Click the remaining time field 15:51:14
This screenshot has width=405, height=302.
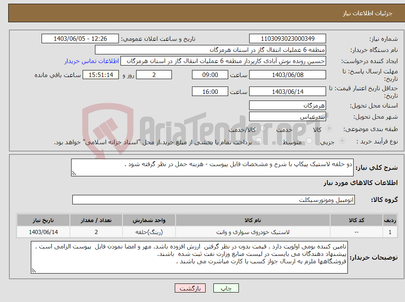101,75
